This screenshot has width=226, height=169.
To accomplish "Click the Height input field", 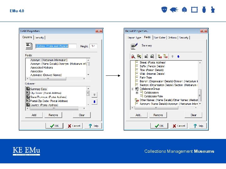I will click(93, 46).
